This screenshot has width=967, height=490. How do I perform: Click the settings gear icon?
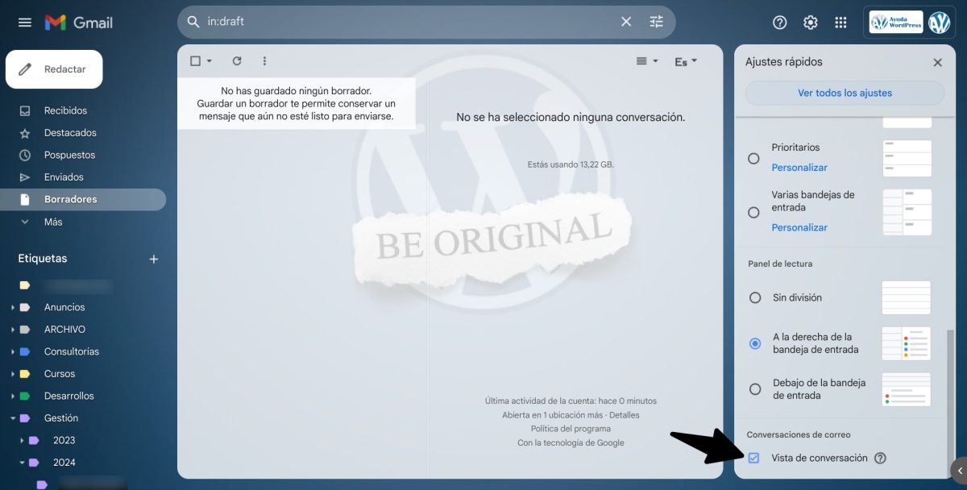point(810,22)
